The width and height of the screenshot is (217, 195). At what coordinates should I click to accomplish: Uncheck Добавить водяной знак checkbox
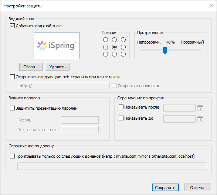[12, 26]
